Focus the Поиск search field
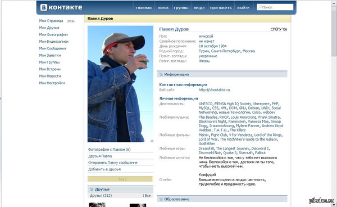Screen dimensions: 337x207 point(275,7)
